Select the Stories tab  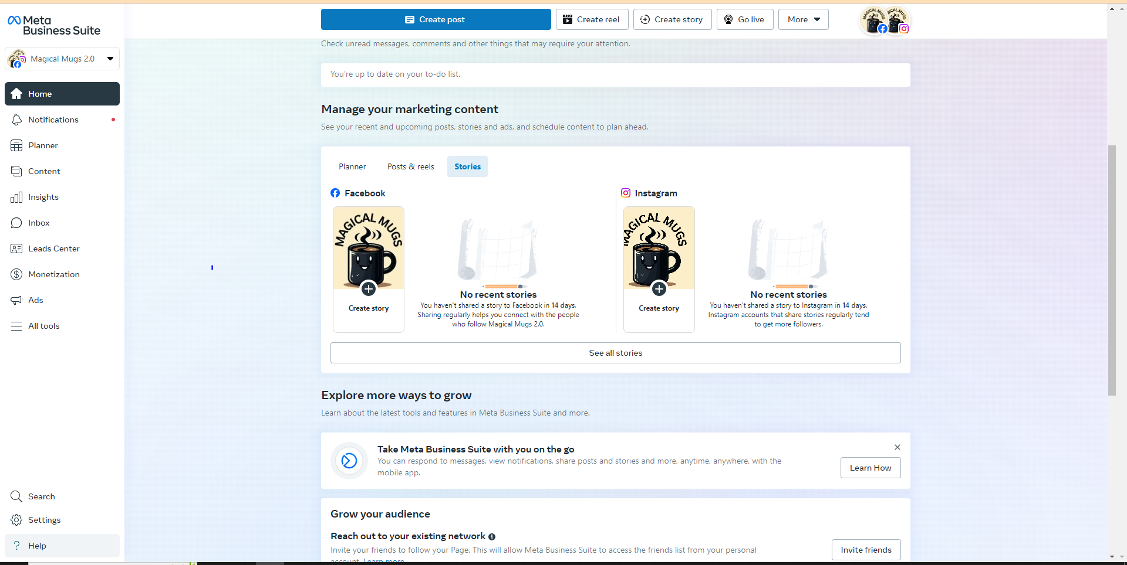click(467, 166)
